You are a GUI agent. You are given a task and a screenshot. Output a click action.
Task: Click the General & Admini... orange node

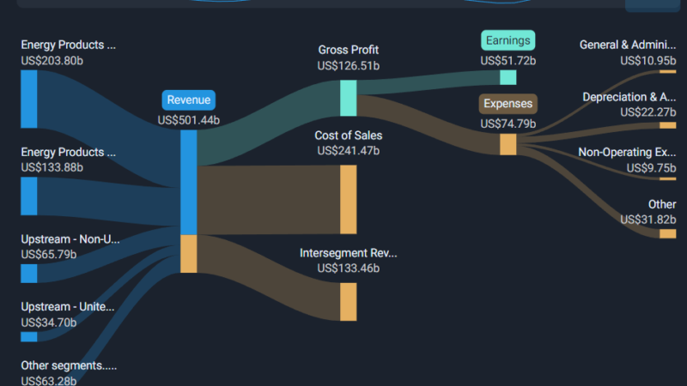(x=668, y=72)
